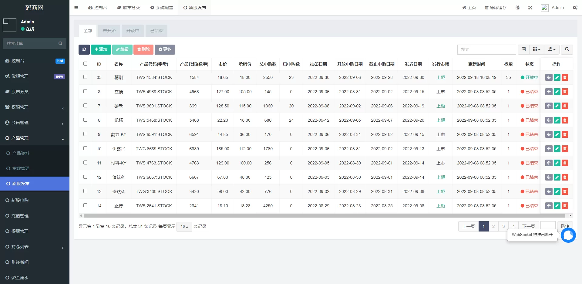
Task: Switch to the 已结束 filter tab
Action: pyautogui.click(x=156, y=31)
